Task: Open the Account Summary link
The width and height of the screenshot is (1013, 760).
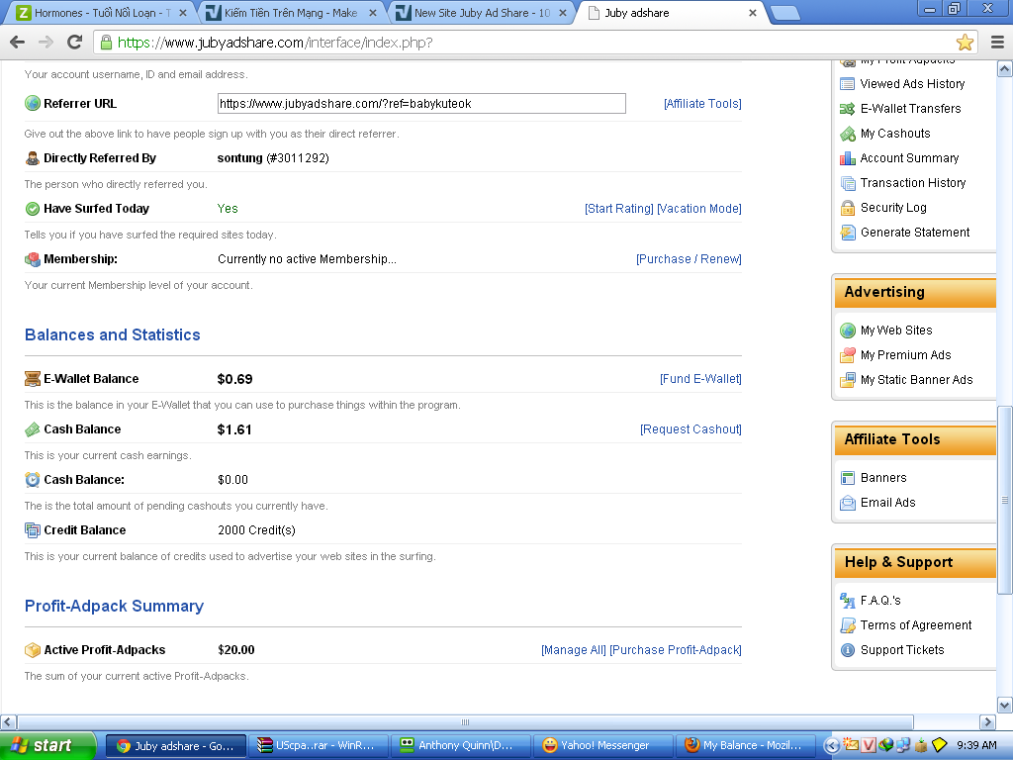Action: (909, 158)
